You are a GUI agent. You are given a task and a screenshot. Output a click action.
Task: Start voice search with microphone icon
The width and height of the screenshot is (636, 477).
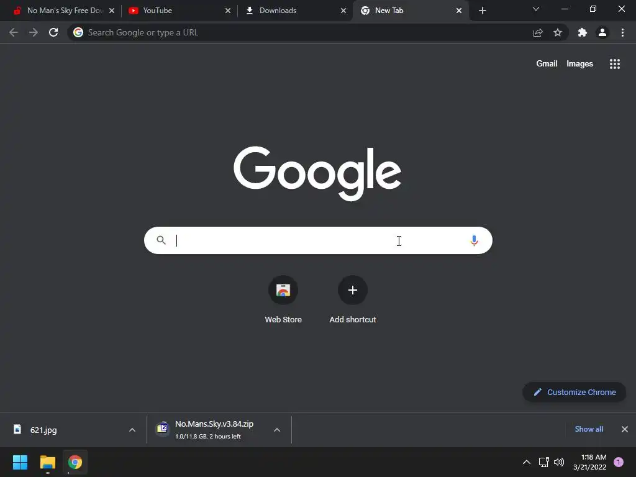pos(474,240)
